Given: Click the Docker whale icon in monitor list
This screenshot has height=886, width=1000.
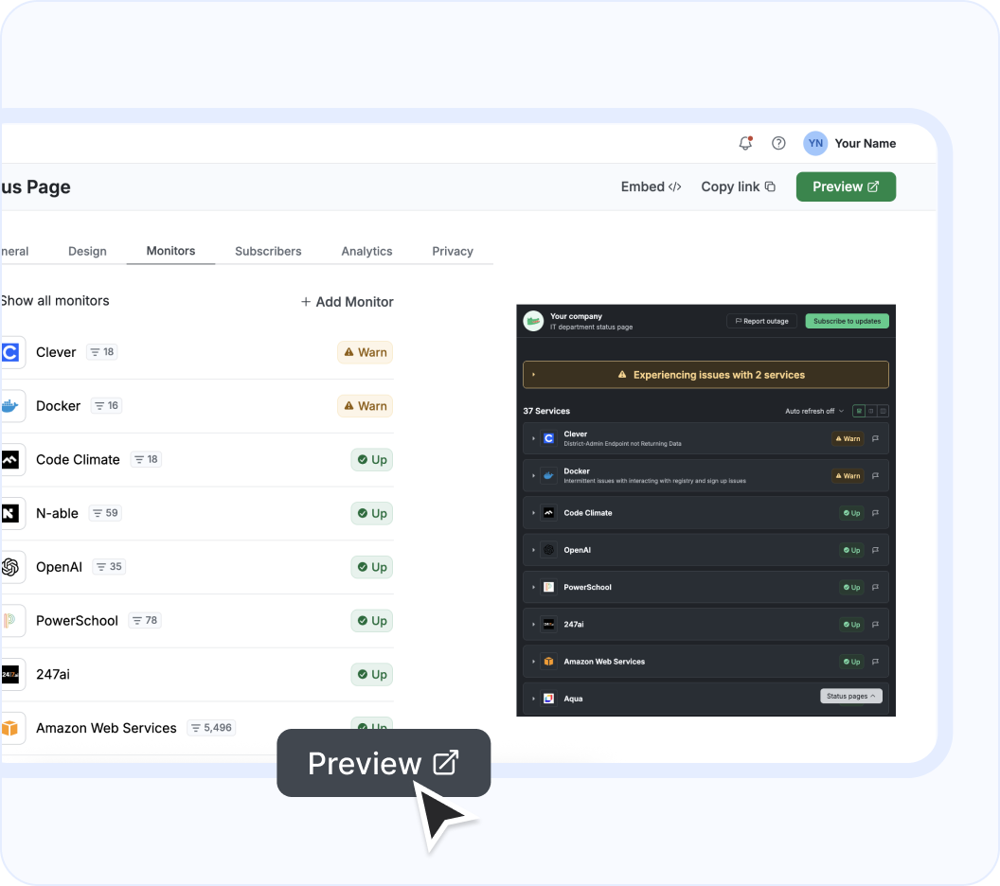Looking at the screenshot, I should click(x=9, y=405).
